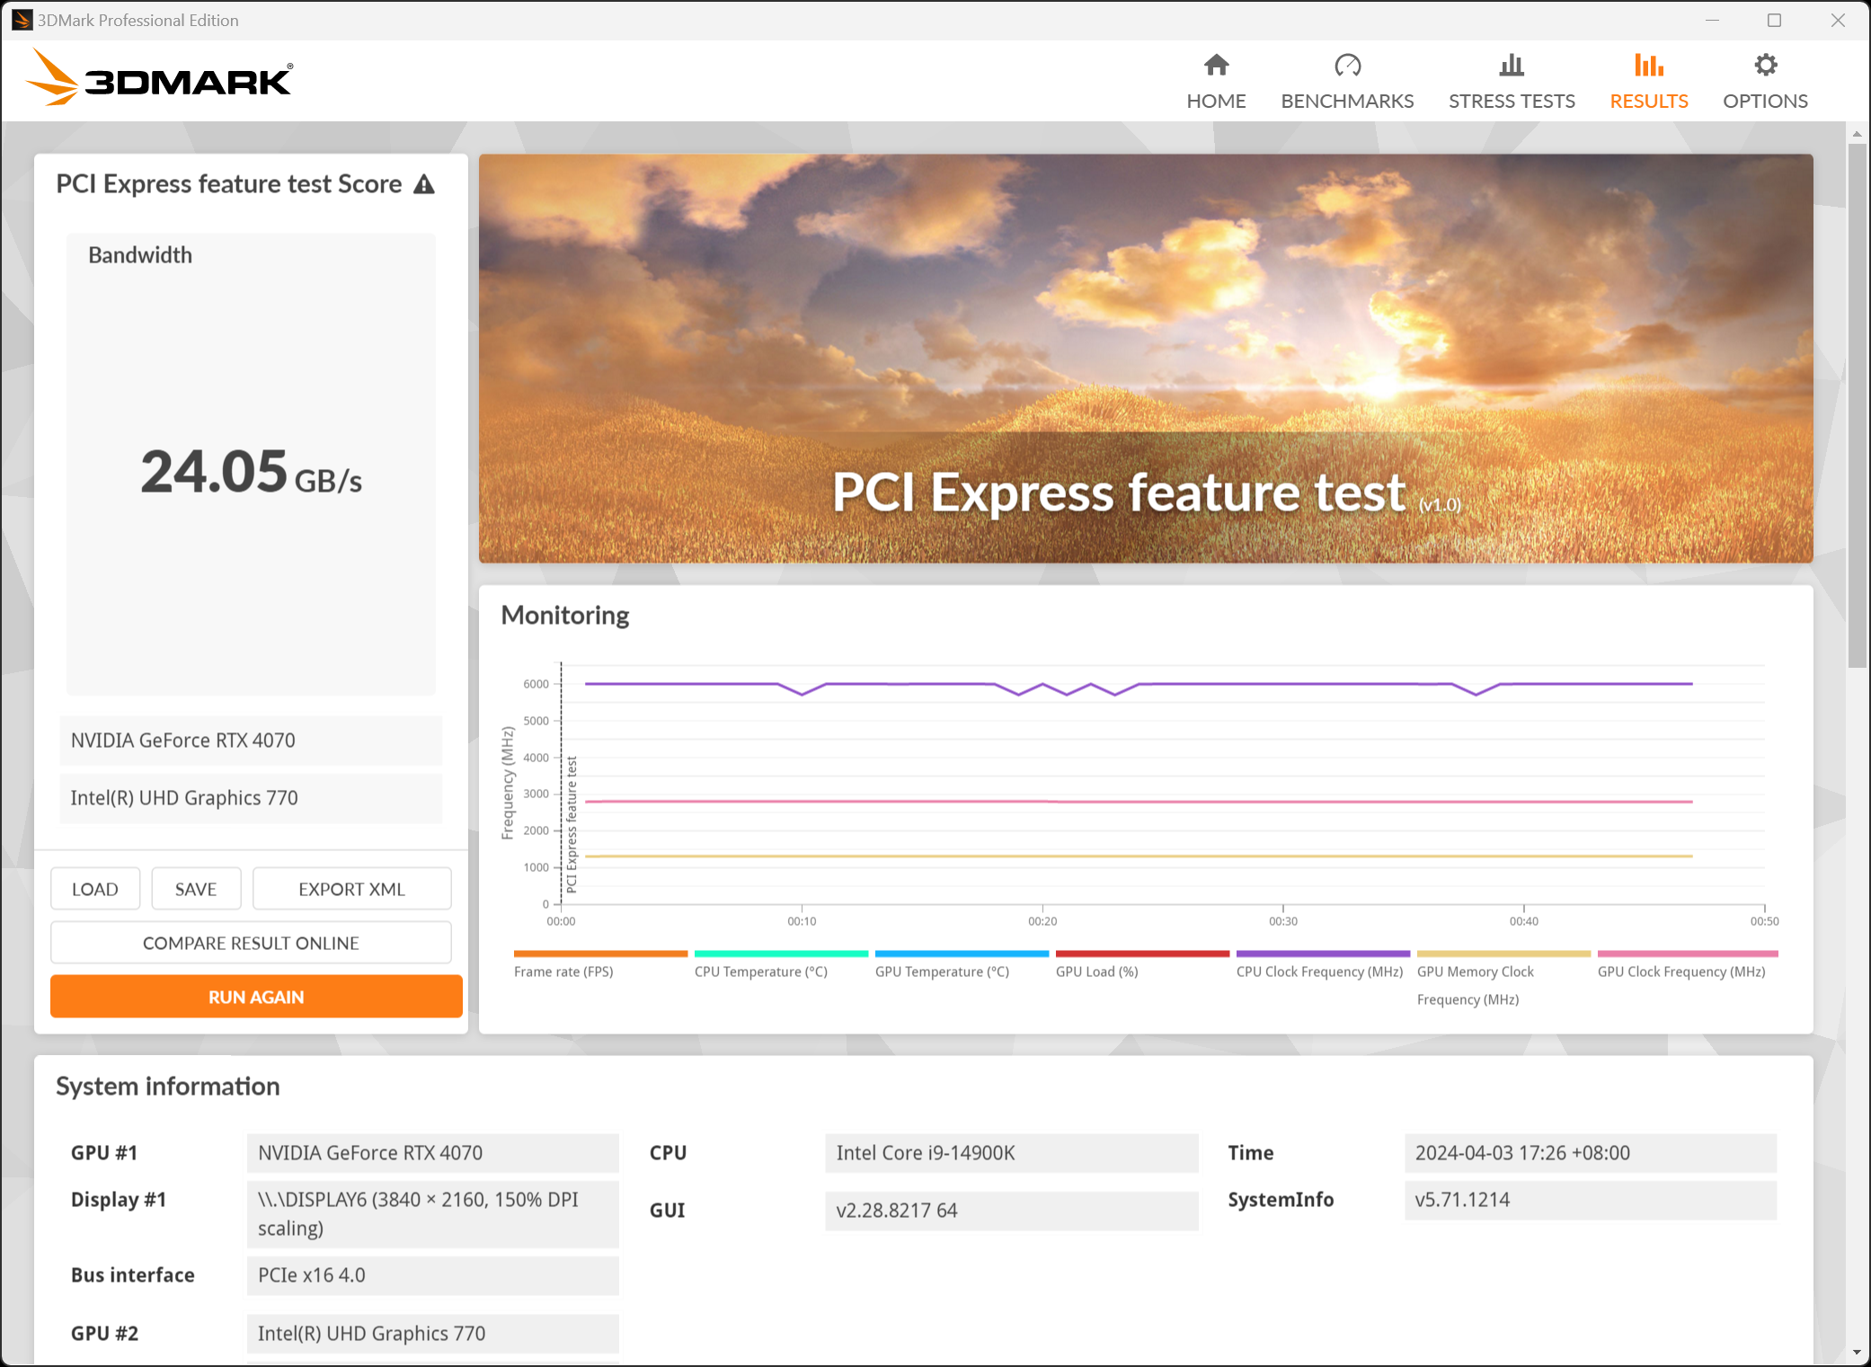Open STRESS TESTS tab label
This screenshot has height=1367, width=1871.
tap(1512, 101)
